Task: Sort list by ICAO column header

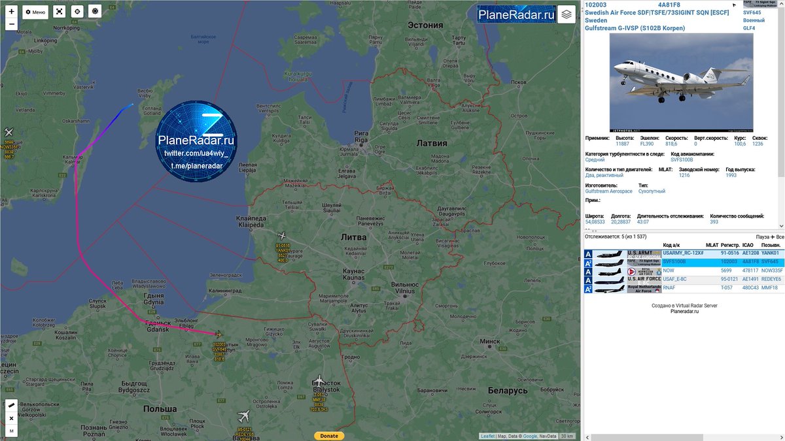Action: point(748,245)
